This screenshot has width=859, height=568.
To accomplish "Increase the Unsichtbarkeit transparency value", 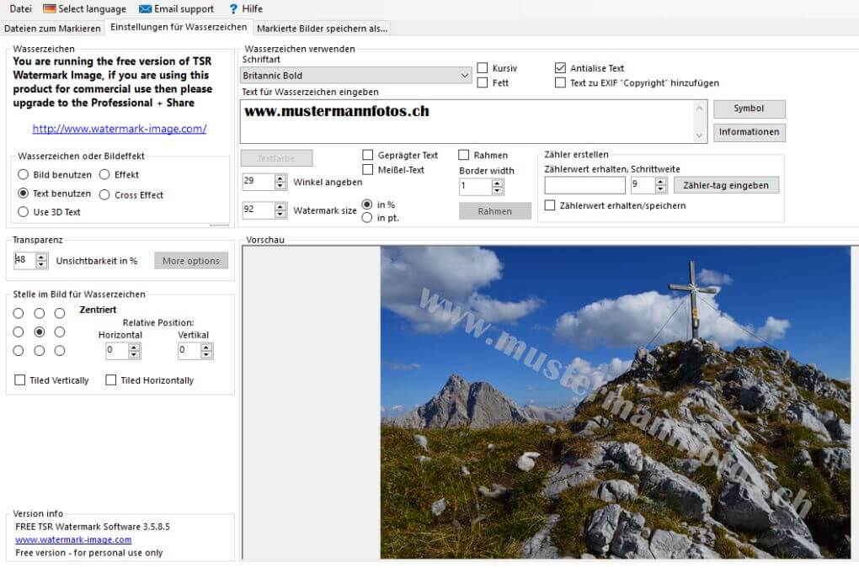I will tap(41, 257).
